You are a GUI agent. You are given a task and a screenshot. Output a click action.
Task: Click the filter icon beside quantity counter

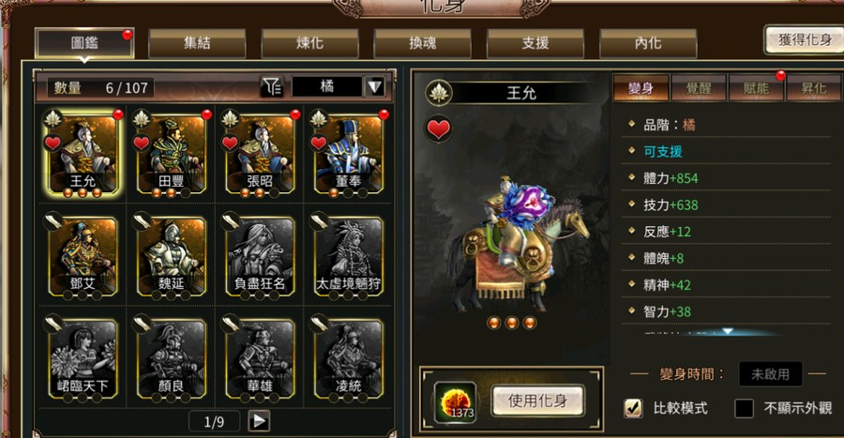[272, 86]
